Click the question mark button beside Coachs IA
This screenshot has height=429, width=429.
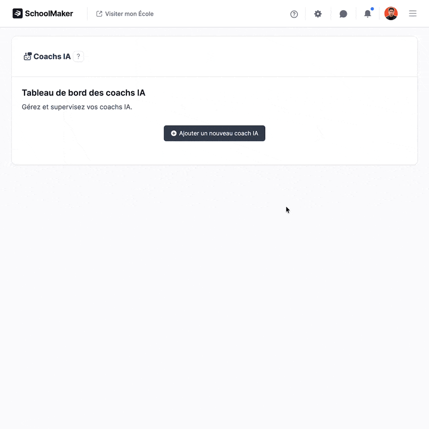coord(78,57)
